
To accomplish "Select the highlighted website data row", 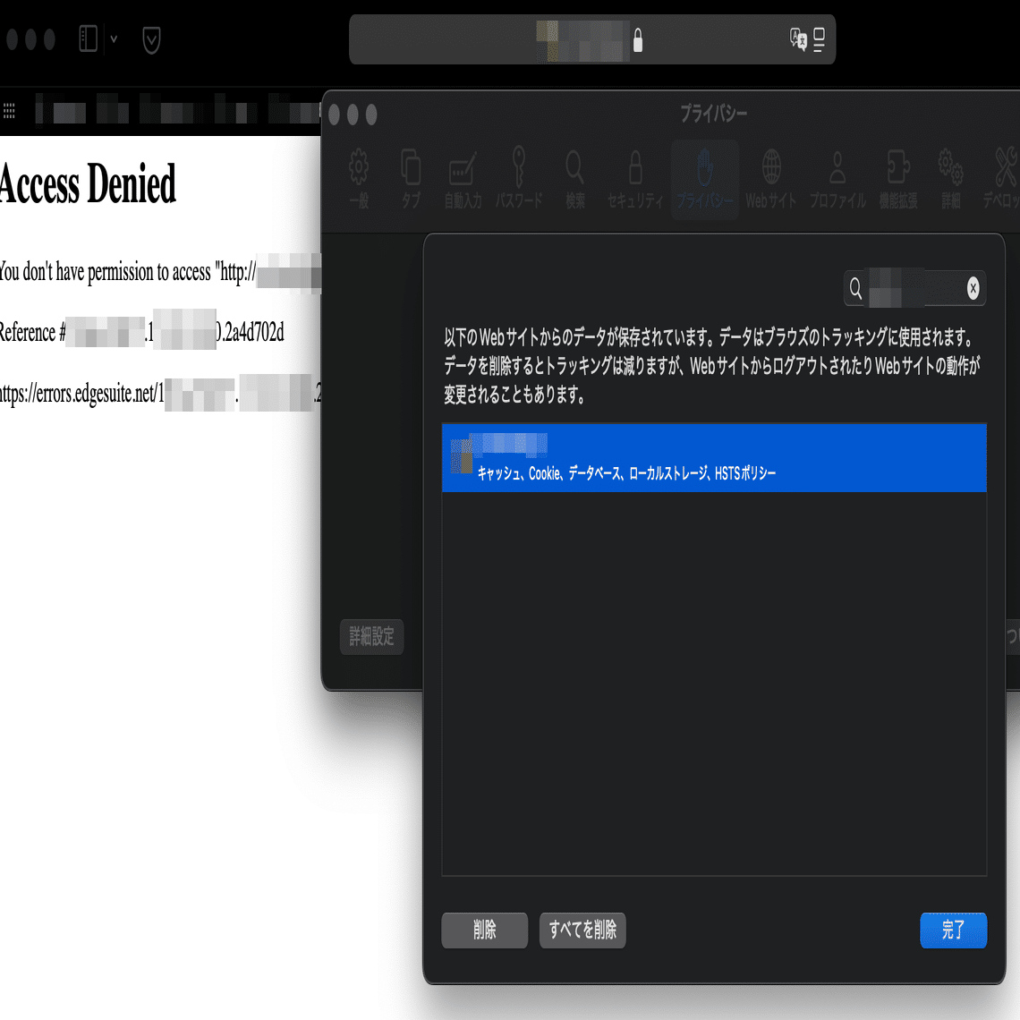I will point(714,457).
